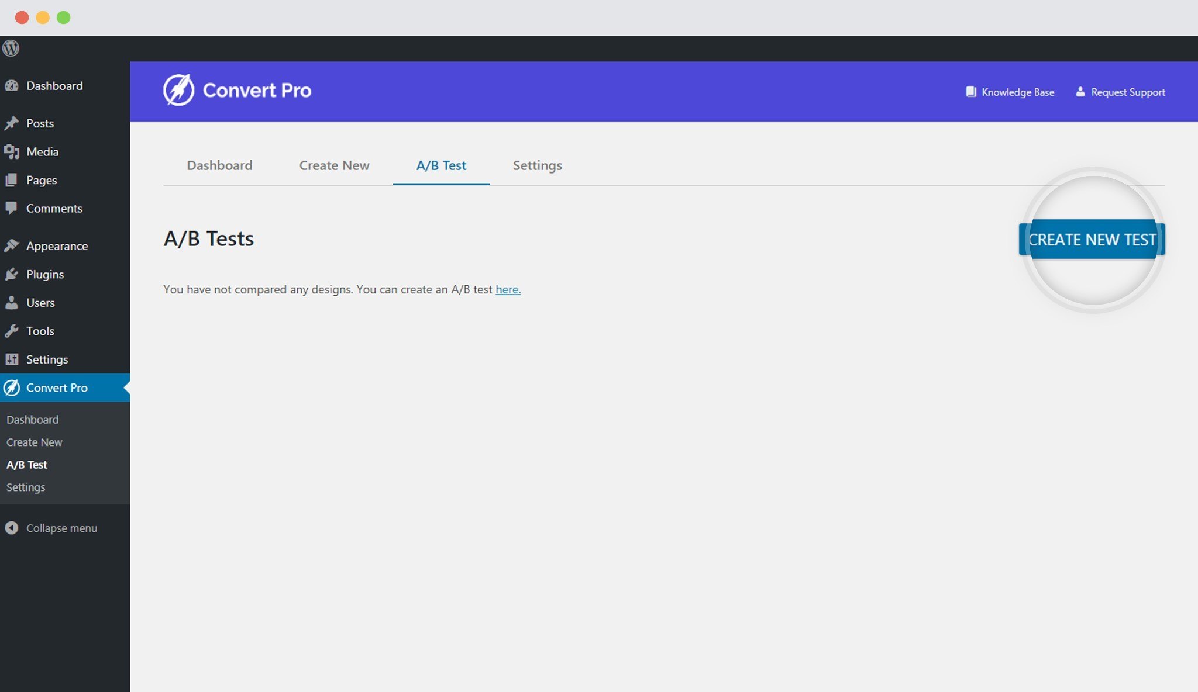Select the Dashboard menu icon
This screenshot has width=1198, height=692.
(x=12, y=86)
